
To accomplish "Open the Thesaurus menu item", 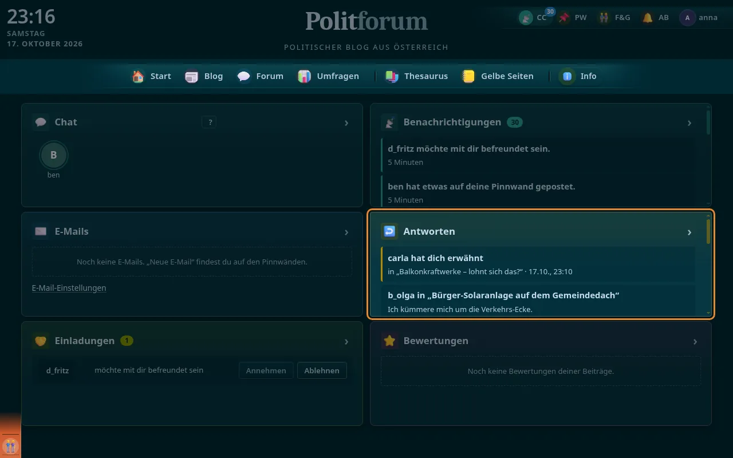I will 417,76.
